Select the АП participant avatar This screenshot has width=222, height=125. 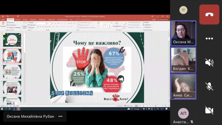183,113
